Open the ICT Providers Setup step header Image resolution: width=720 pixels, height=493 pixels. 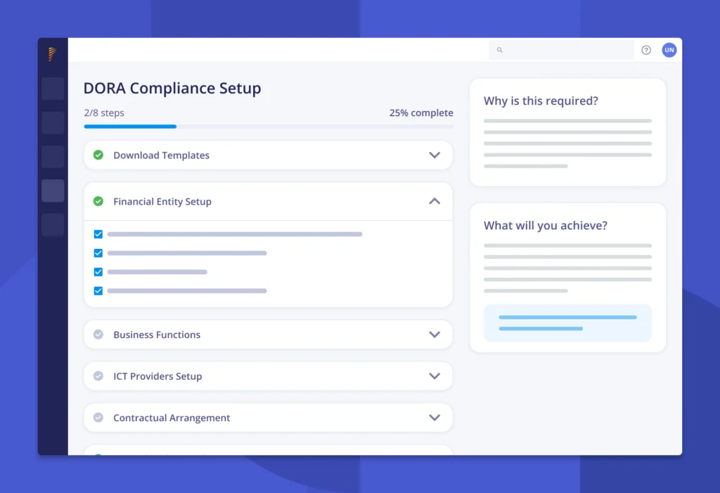[x=267, y=376]
